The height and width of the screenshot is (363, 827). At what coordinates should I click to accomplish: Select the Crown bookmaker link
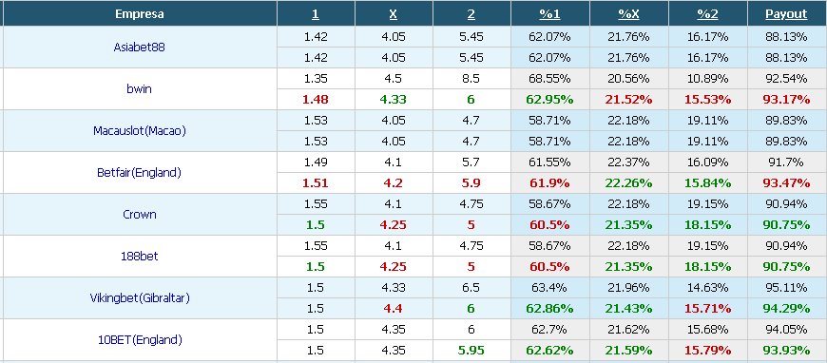(x=139, y=214)
